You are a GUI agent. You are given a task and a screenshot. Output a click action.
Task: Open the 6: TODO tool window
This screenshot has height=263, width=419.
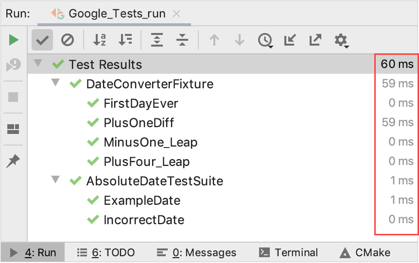point(106,252)
